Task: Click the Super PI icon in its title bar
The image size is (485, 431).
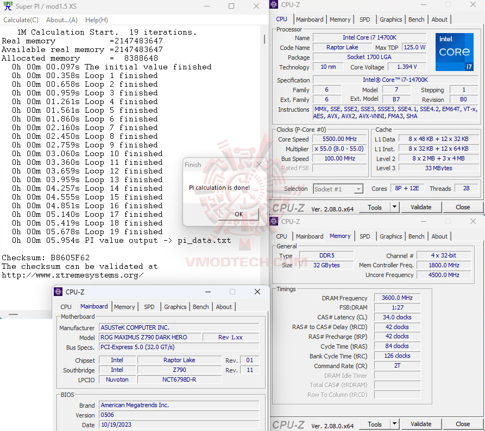Action: pyautogui.click(x=7, y=6)
